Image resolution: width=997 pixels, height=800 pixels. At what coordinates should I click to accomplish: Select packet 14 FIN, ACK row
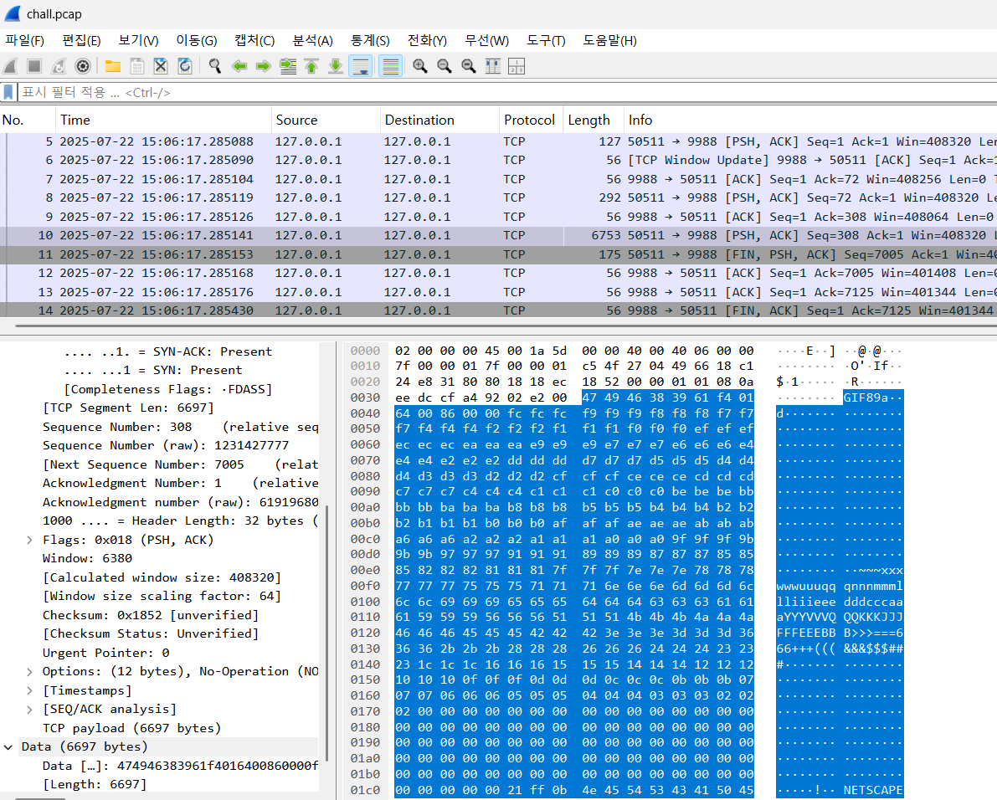499,310
